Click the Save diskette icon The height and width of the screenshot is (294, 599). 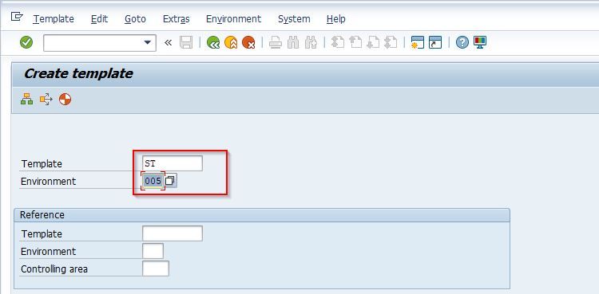pyautogui.click(x=186, y=42)
